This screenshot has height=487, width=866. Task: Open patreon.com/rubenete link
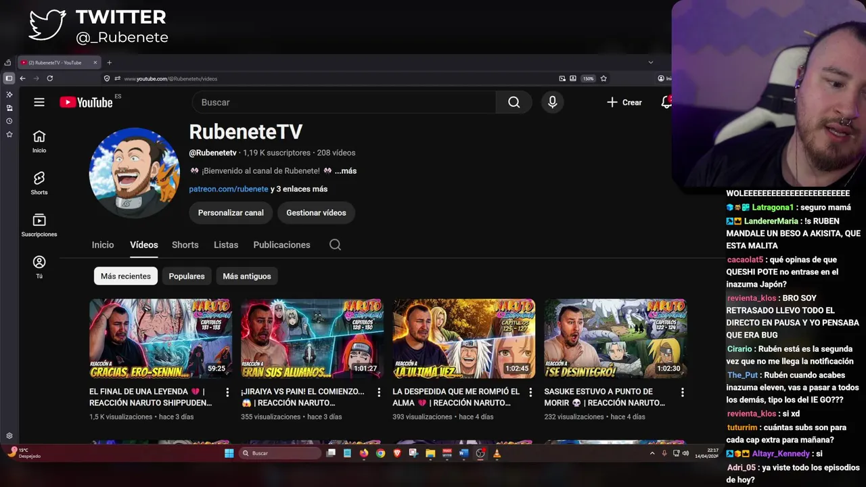(x=229, y=189)
